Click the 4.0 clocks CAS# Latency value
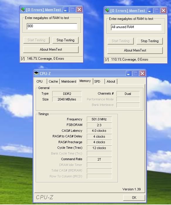The height and width of the screenshot is (205, 171). (99, 131)
